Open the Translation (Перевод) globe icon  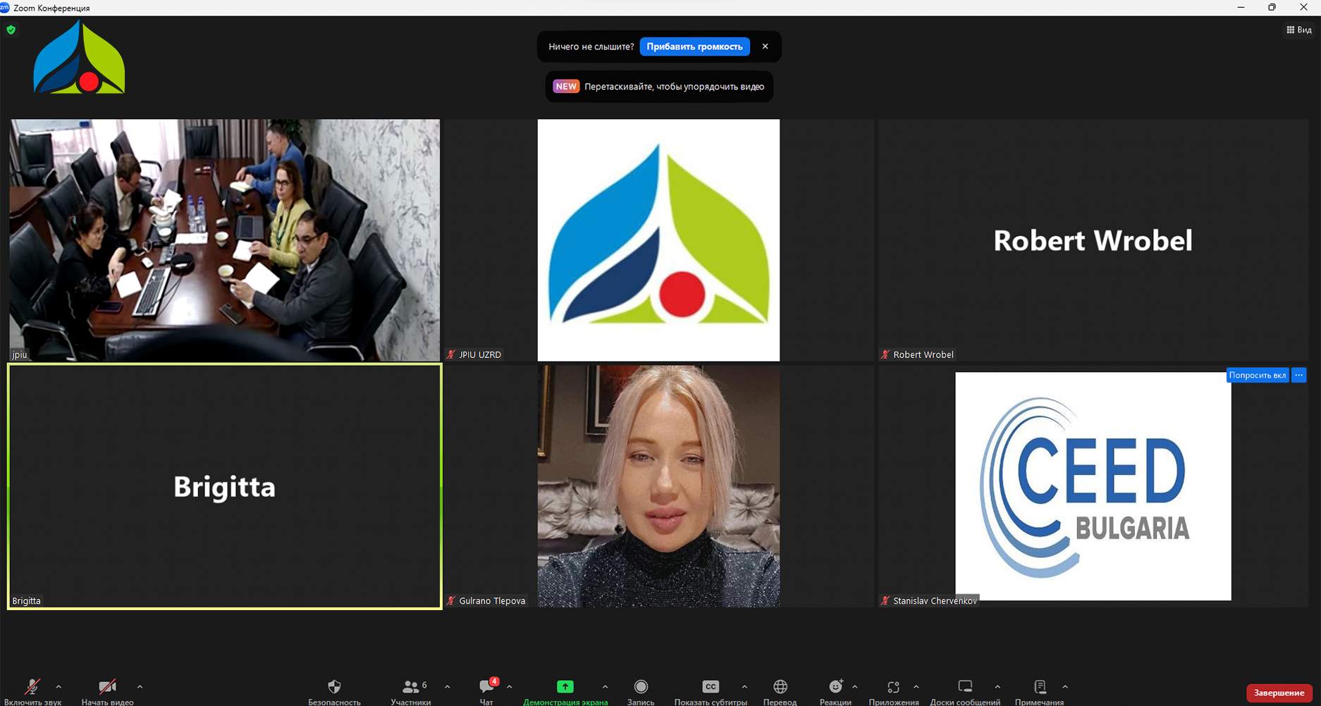780,687
